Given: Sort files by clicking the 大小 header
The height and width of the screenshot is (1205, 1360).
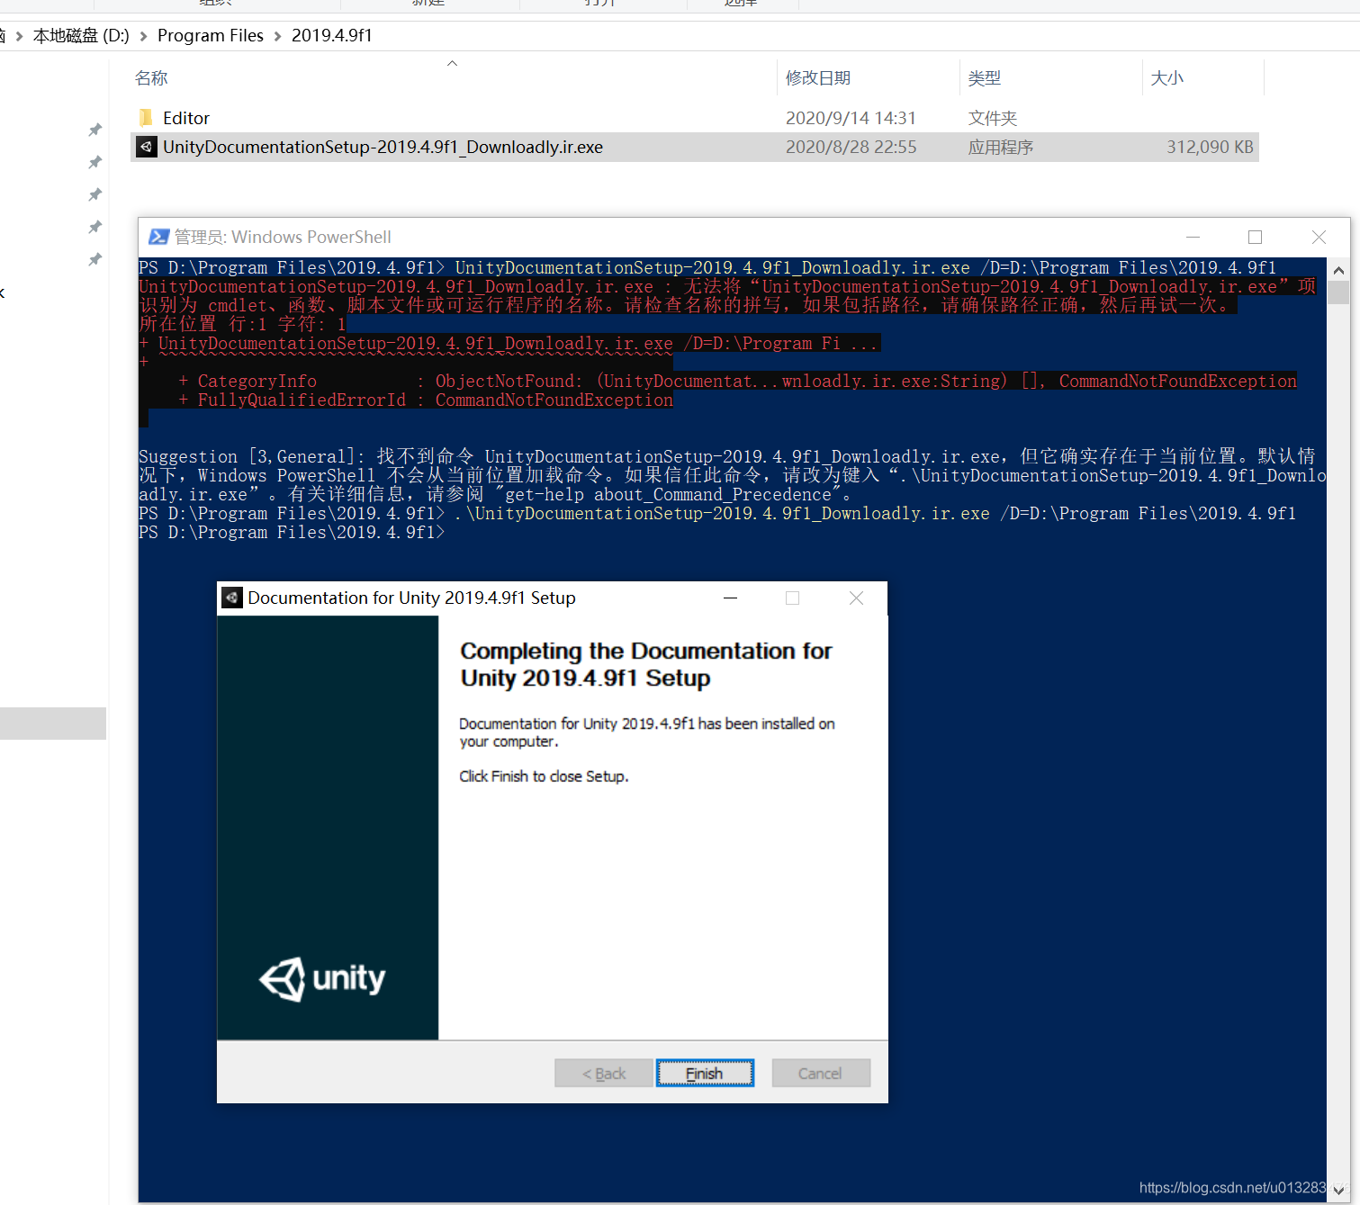Looking at the screenshot, I should click(1166, 77).
